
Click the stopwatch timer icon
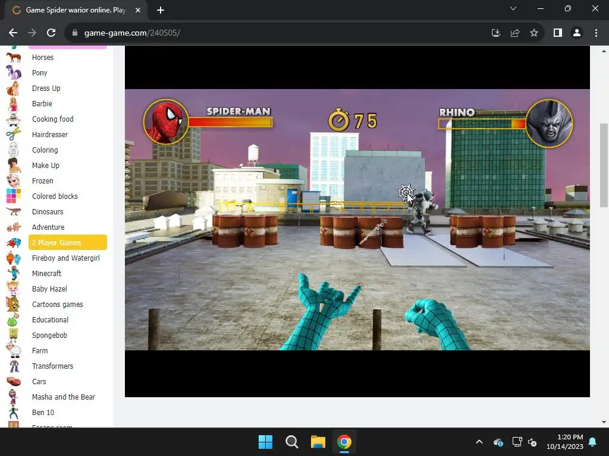coord(338,120)
